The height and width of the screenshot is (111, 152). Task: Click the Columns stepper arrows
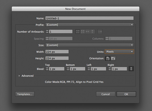(x=107, y=39)
